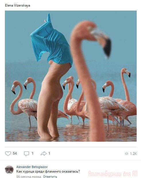Click the 1.2K views counter
Image resolution: width=141 pixels, height=178 pixels.
(133, 154)
